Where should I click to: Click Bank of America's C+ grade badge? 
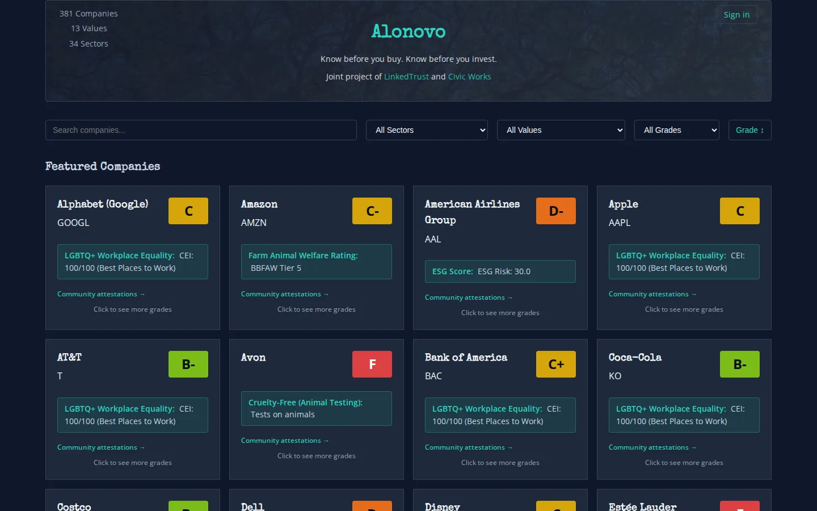pos(556,364)
